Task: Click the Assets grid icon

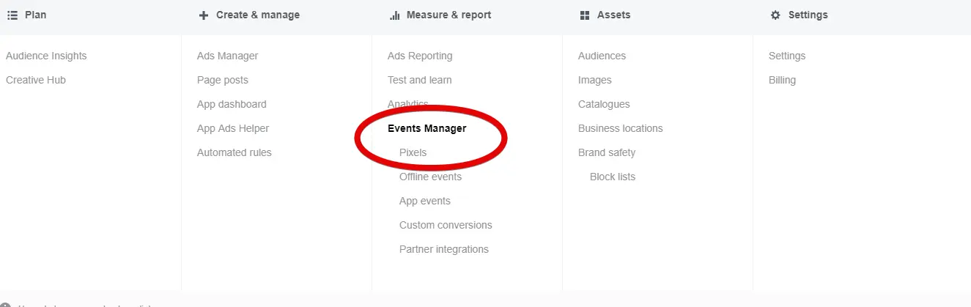Action: pyautogui.click(x=585, y=15)
